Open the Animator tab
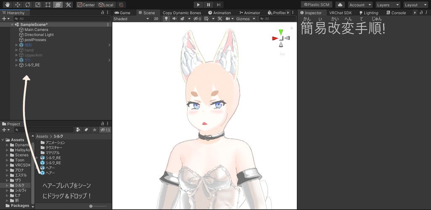The width and height of the screenshot is (431, 210). [250, 13]
